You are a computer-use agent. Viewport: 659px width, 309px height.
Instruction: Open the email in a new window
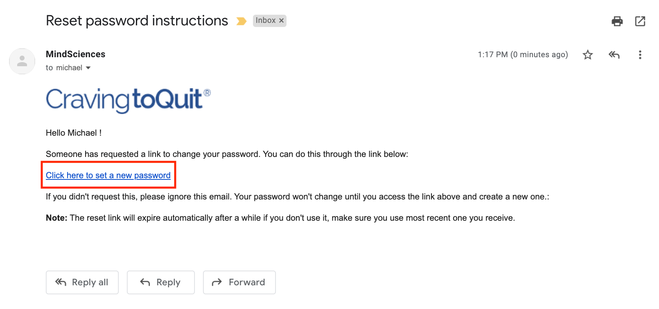[x=640, y=21]
